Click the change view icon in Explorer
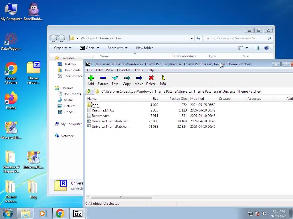The image size is (293, 219). click(240, 48)
